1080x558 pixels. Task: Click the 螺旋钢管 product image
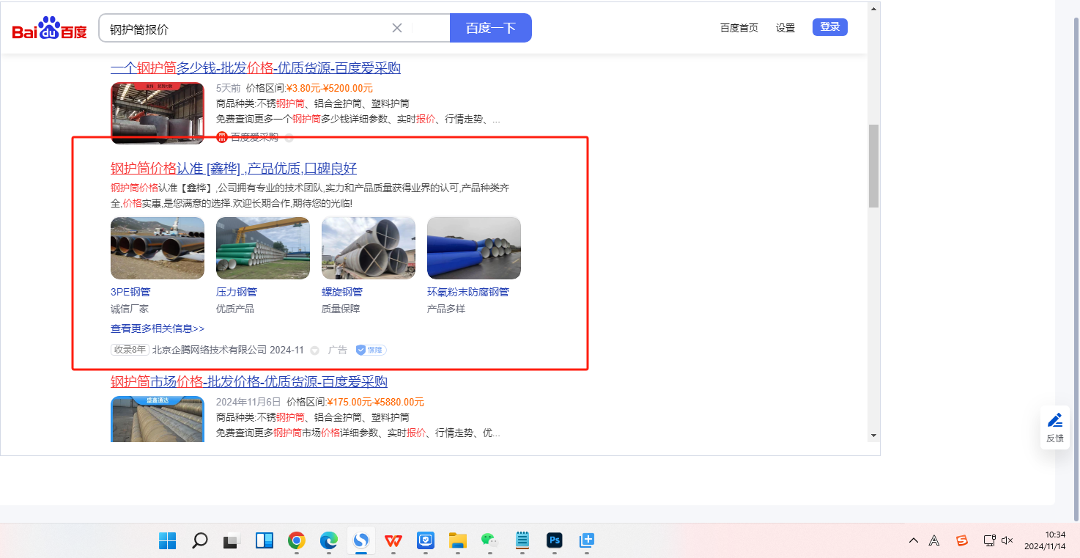point(369,248)
